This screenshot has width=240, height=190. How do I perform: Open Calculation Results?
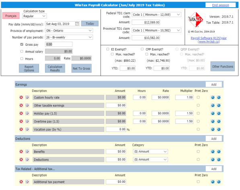tap(55, 69)
